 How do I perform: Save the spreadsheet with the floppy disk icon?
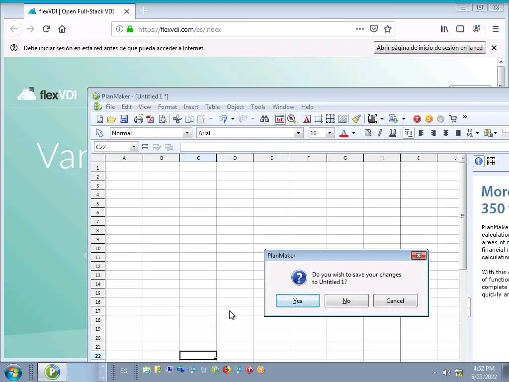124,119
